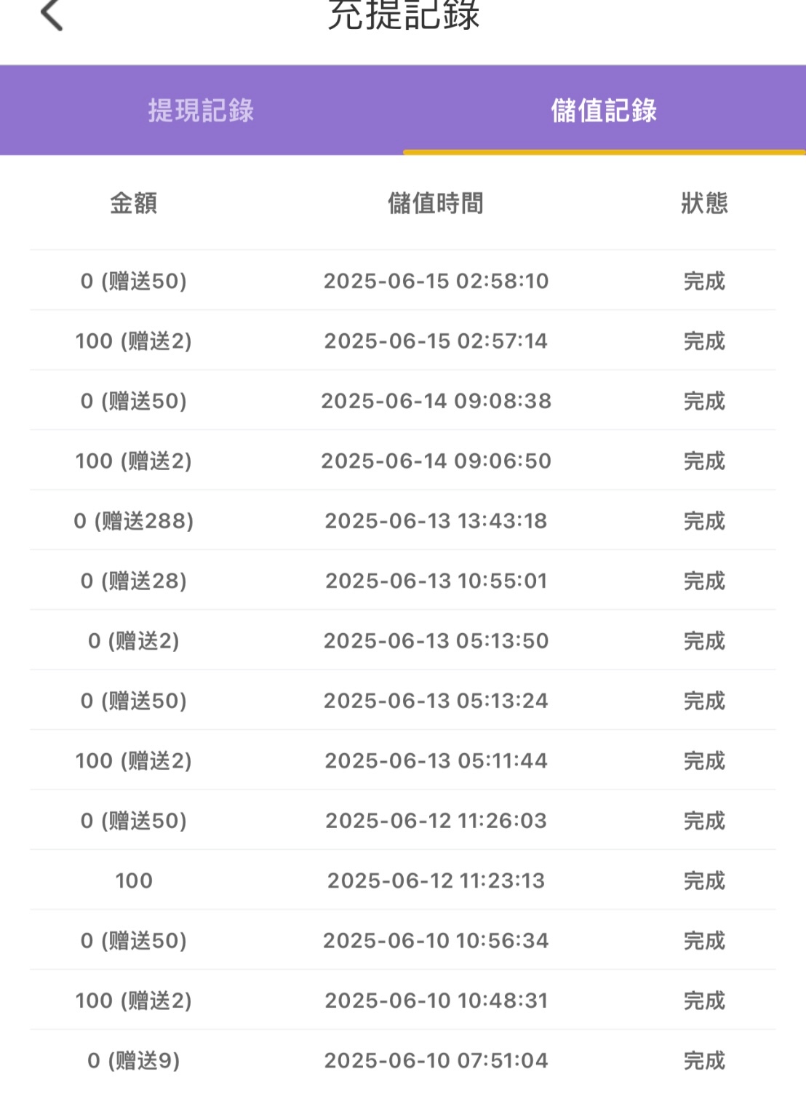Select the record at 2025-06-15 02:57:14
The image size is (806, 1117).
point(403,341)
